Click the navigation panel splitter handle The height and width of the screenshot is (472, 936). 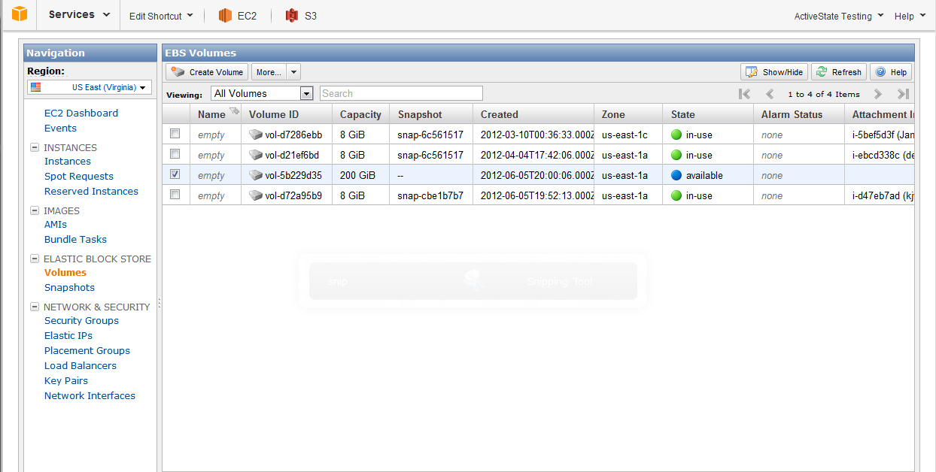pos(160,303)
